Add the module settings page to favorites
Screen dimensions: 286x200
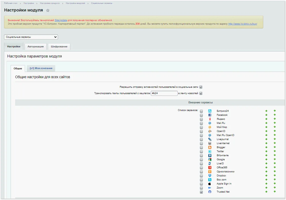(48, 10)
